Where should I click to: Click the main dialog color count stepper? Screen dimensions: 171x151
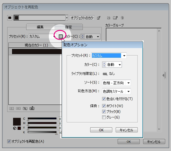coord(83,37)
